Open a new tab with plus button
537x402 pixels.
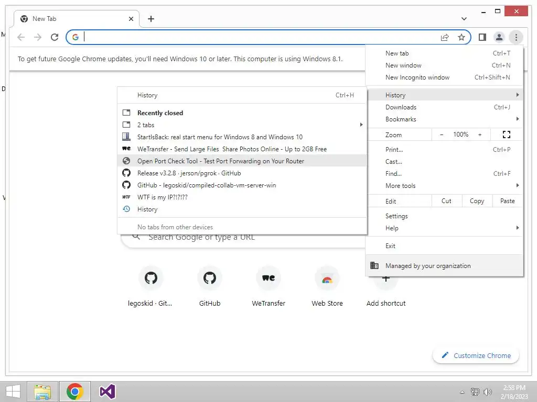pos(151,19)
